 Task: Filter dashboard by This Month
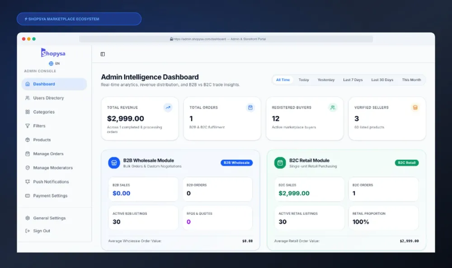pyautogui.click(x=411, y=80)
